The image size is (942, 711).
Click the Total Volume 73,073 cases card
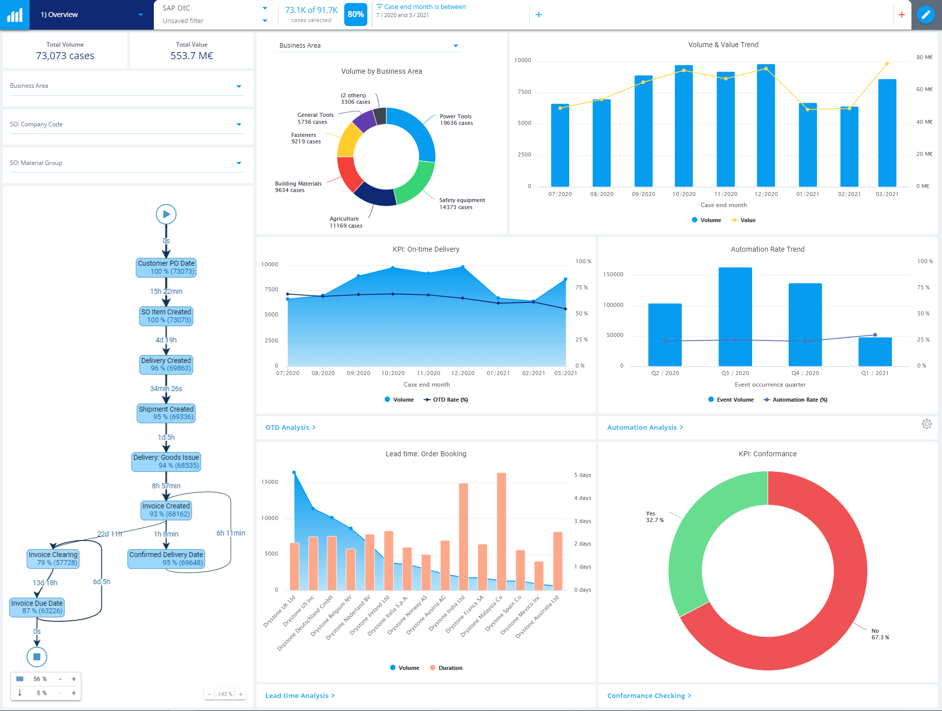point(65,51)
